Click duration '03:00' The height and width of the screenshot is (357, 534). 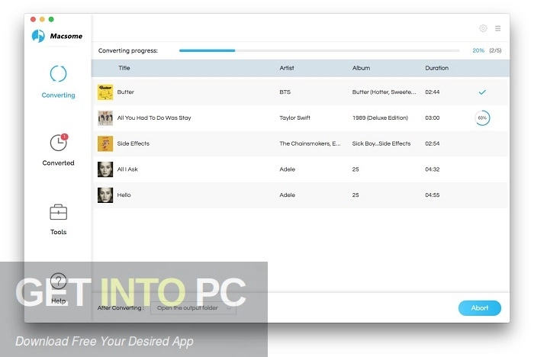click(x=433, y=118)
